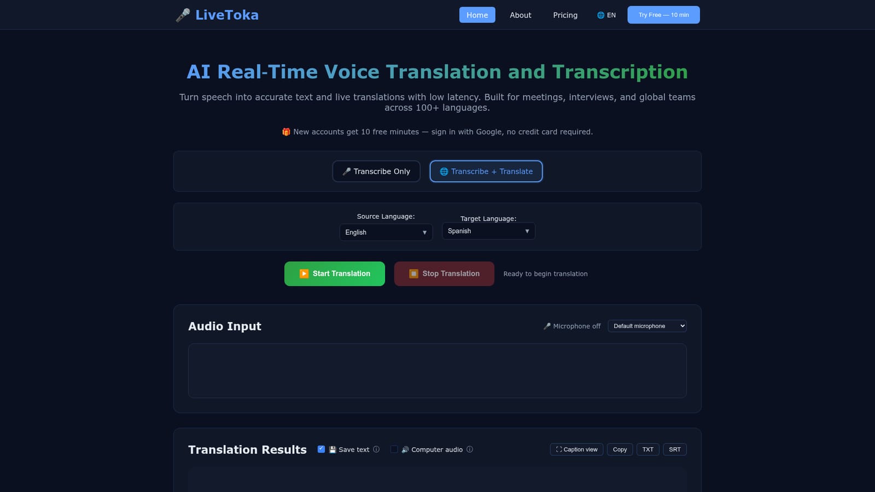Screen dimensions: 875x492
Task: Select Transcribe Only mode
Action: pos(376,171)
